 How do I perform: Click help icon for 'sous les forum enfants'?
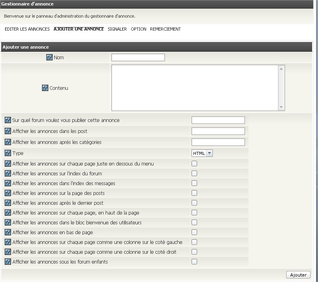(x=7, y=262)
